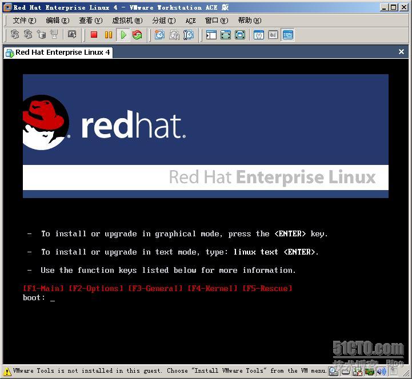Click the orange Suspend pause button
This screenshot has width=412, height=379.
108,35
